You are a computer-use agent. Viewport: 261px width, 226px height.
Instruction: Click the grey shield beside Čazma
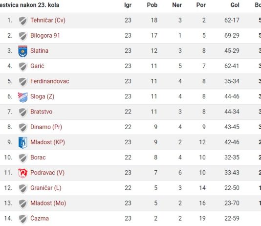pos(22,219)
